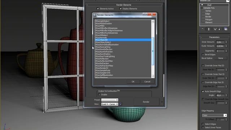Click the big Render button
Viewport: 231px width, 130px height.
coord(146,102)
